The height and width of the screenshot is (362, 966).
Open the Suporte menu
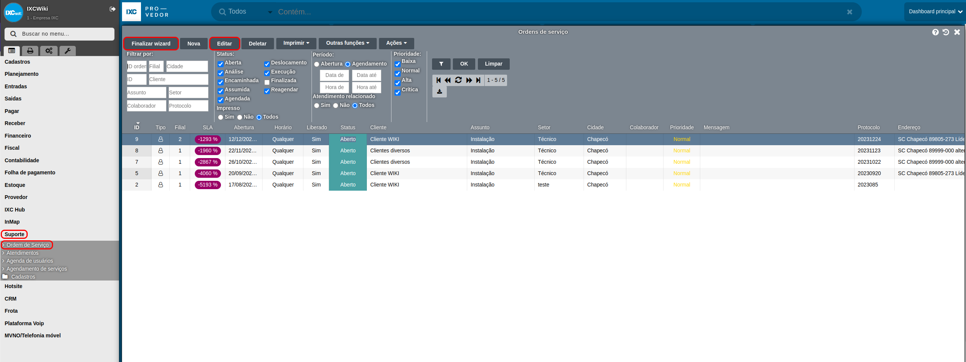pyautogui.click(x=14, y=234)
